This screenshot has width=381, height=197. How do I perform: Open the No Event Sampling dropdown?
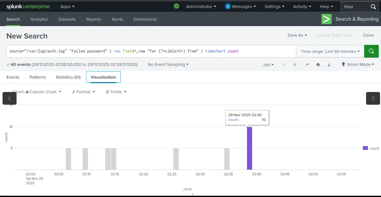168,65
